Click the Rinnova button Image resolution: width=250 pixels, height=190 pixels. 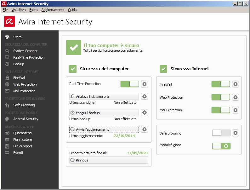109,160
